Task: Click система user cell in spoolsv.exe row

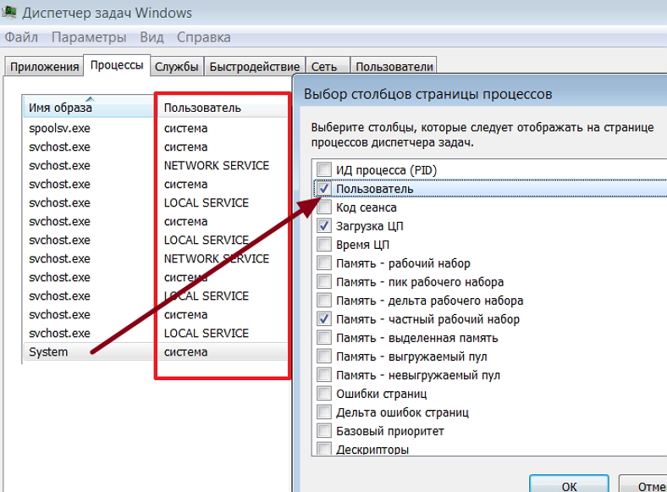Action: tap(186, 128)
